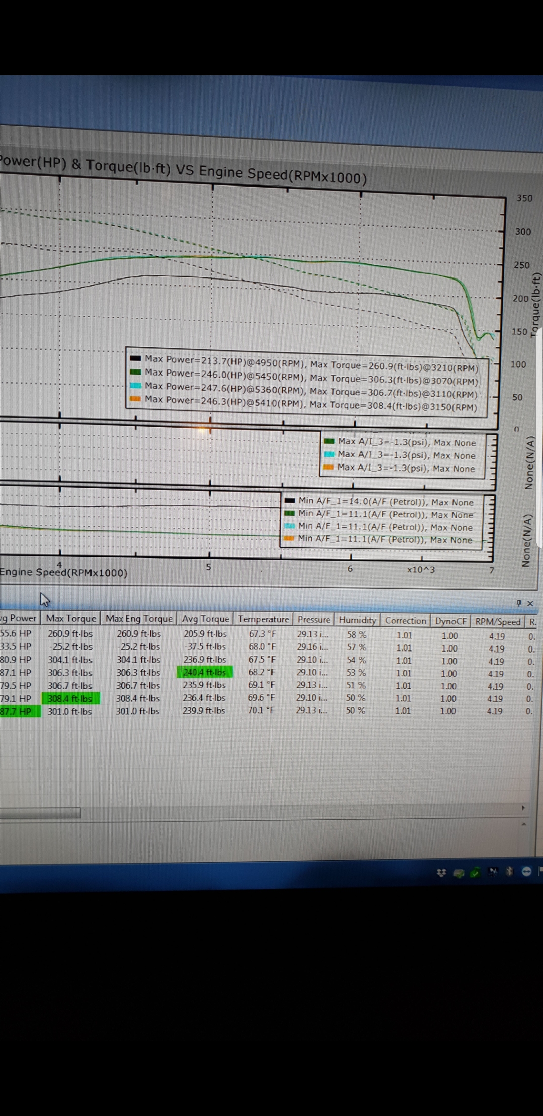Click the Safely Remove Hardware tray icon
The image size is (543, 1116).
(x=475, y=873)
